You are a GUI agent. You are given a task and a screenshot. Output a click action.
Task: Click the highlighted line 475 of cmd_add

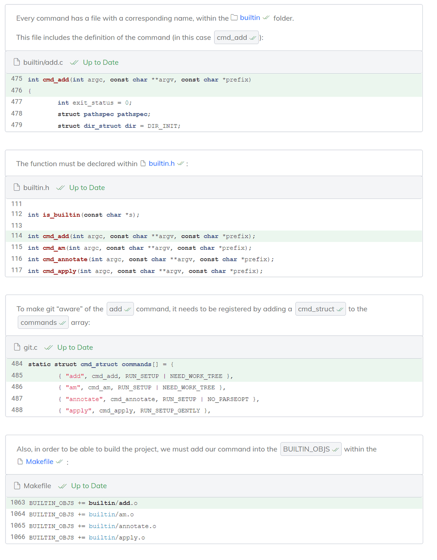click(x=146, y=79)
